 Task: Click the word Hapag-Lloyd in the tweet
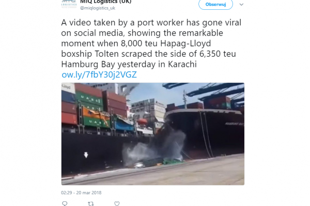(185, 43)
